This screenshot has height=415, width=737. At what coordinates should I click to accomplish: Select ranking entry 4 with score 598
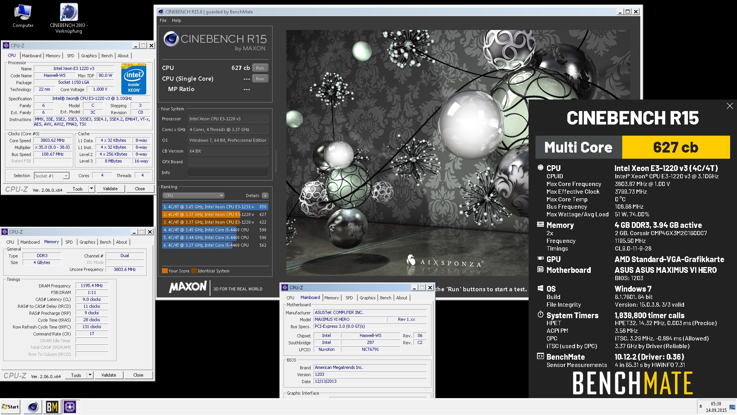[215, 230]
